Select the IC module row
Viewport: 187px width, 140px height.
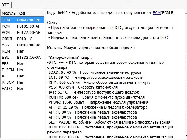coord(22,76)
